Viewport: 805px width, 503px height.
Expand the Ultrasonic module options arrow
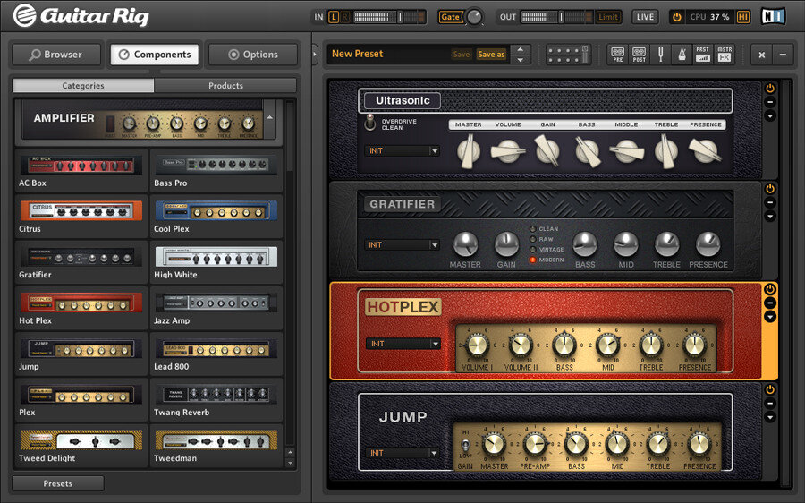(x=770, y=116)
